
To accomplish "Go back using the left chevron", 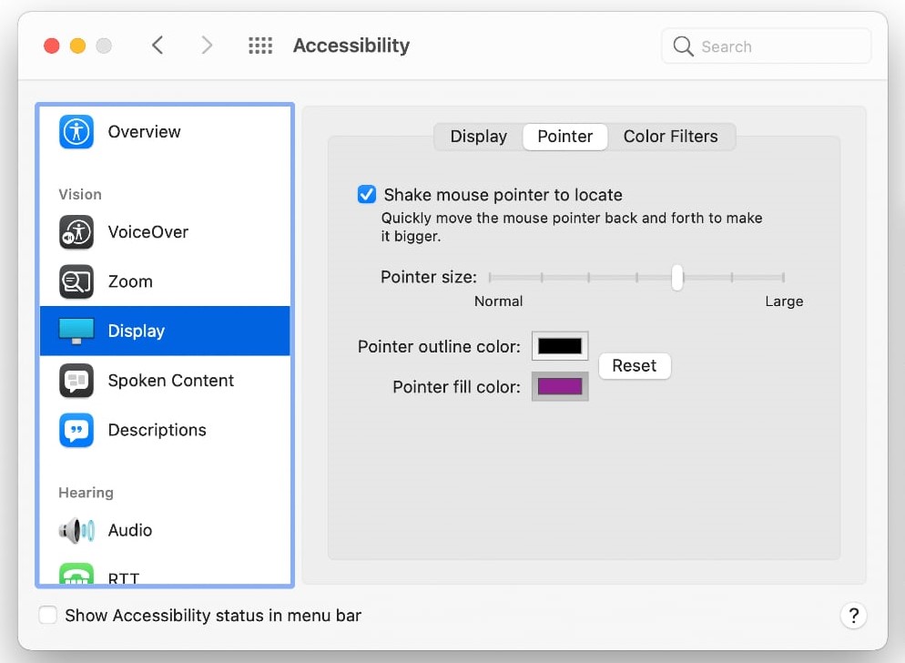I will (x=158, y=46).
